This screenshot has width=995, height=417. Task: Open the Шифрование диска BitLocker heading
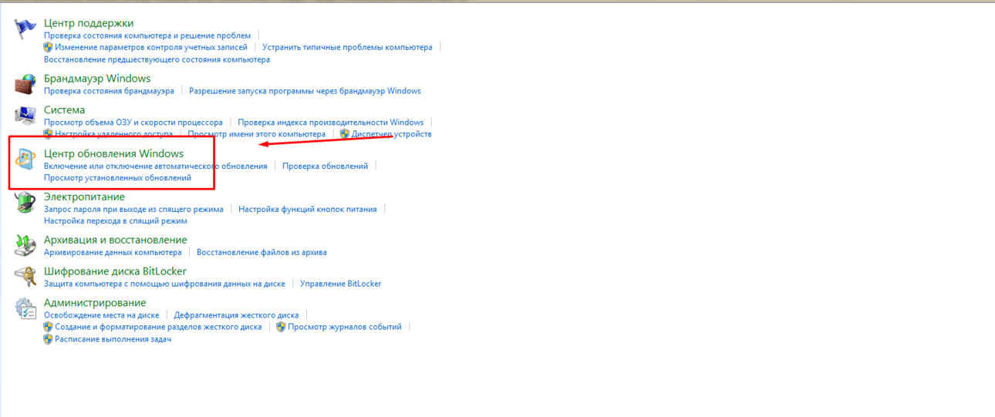coord(115,272)
